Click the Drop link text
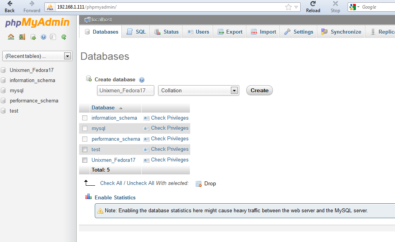Viewport: 395px width, 242px height. 210,184
